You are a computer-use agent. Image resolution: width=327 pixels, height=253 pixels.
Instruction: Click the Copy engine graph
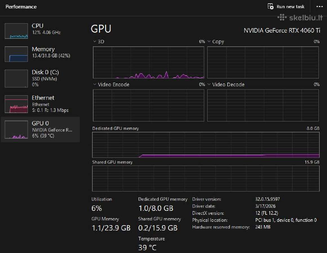263,62
